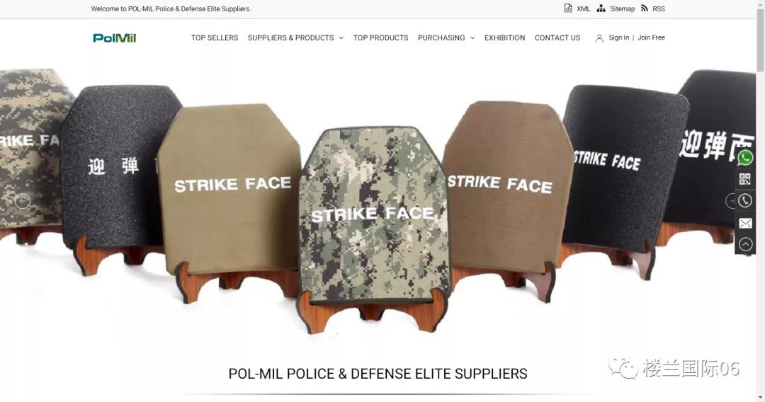Expand Suppliers & Products dropdown
Viewport: 765px width, 402px height.
coord(295,38)
